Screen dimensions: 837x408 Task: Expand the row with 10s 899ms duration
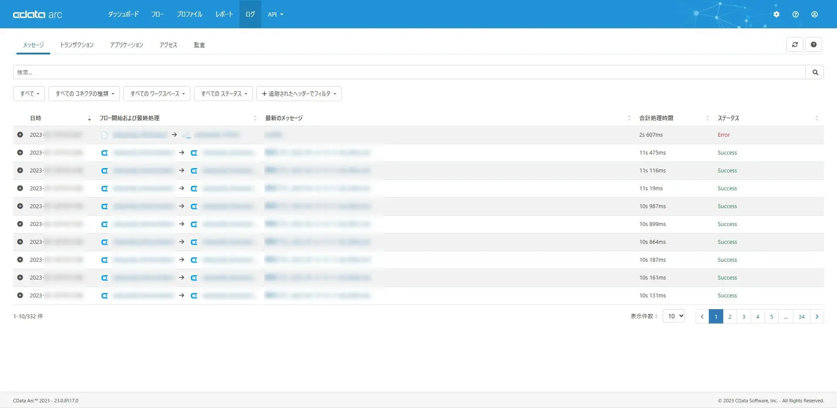[x=20, y=224]
